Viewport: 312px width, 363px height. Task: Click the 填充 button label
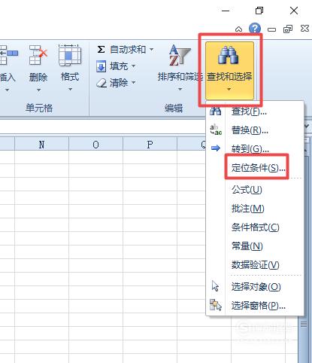tap(119, 66)
